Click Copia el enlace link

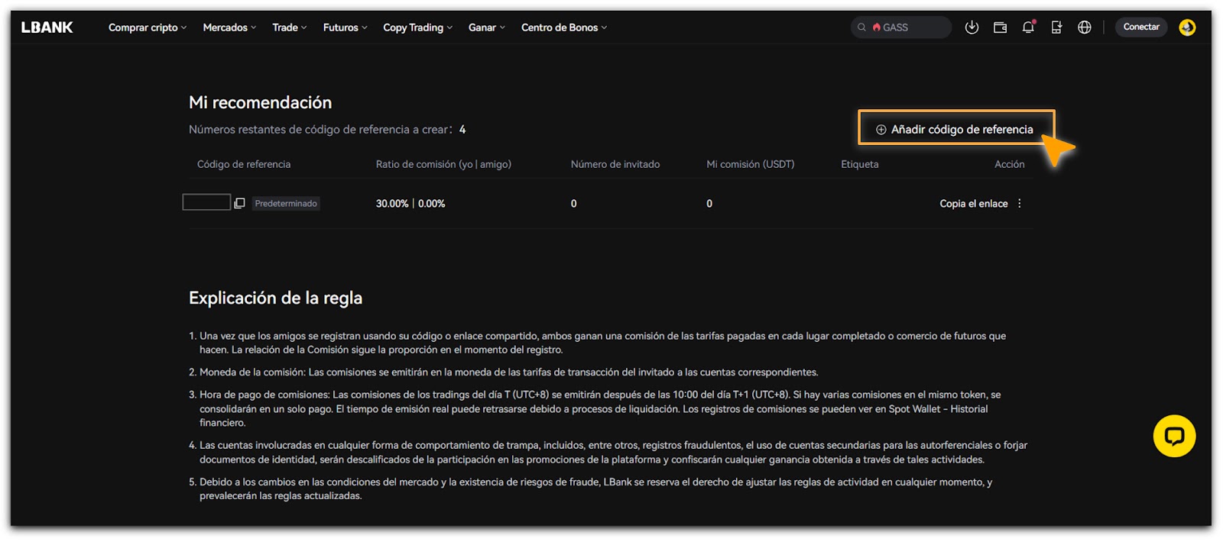point(973,204)
